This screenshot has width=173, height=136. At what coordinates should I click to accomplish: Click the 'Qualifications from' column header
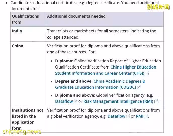pos(25,19)
